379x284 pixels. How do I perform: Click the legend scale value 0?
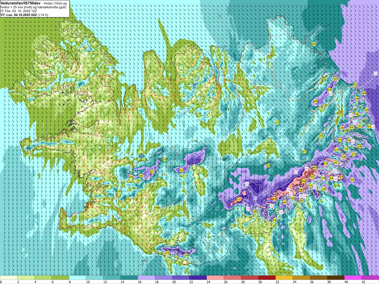(x=1, y=282)
